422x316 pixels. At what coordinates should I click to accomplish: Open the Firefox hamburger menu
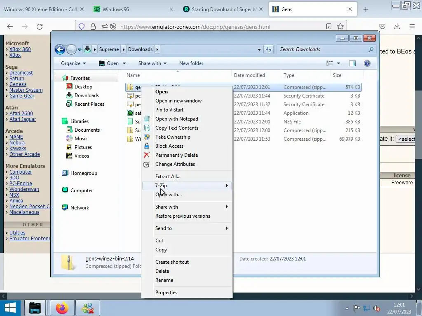pyautogui.click(x=412, y=26)
